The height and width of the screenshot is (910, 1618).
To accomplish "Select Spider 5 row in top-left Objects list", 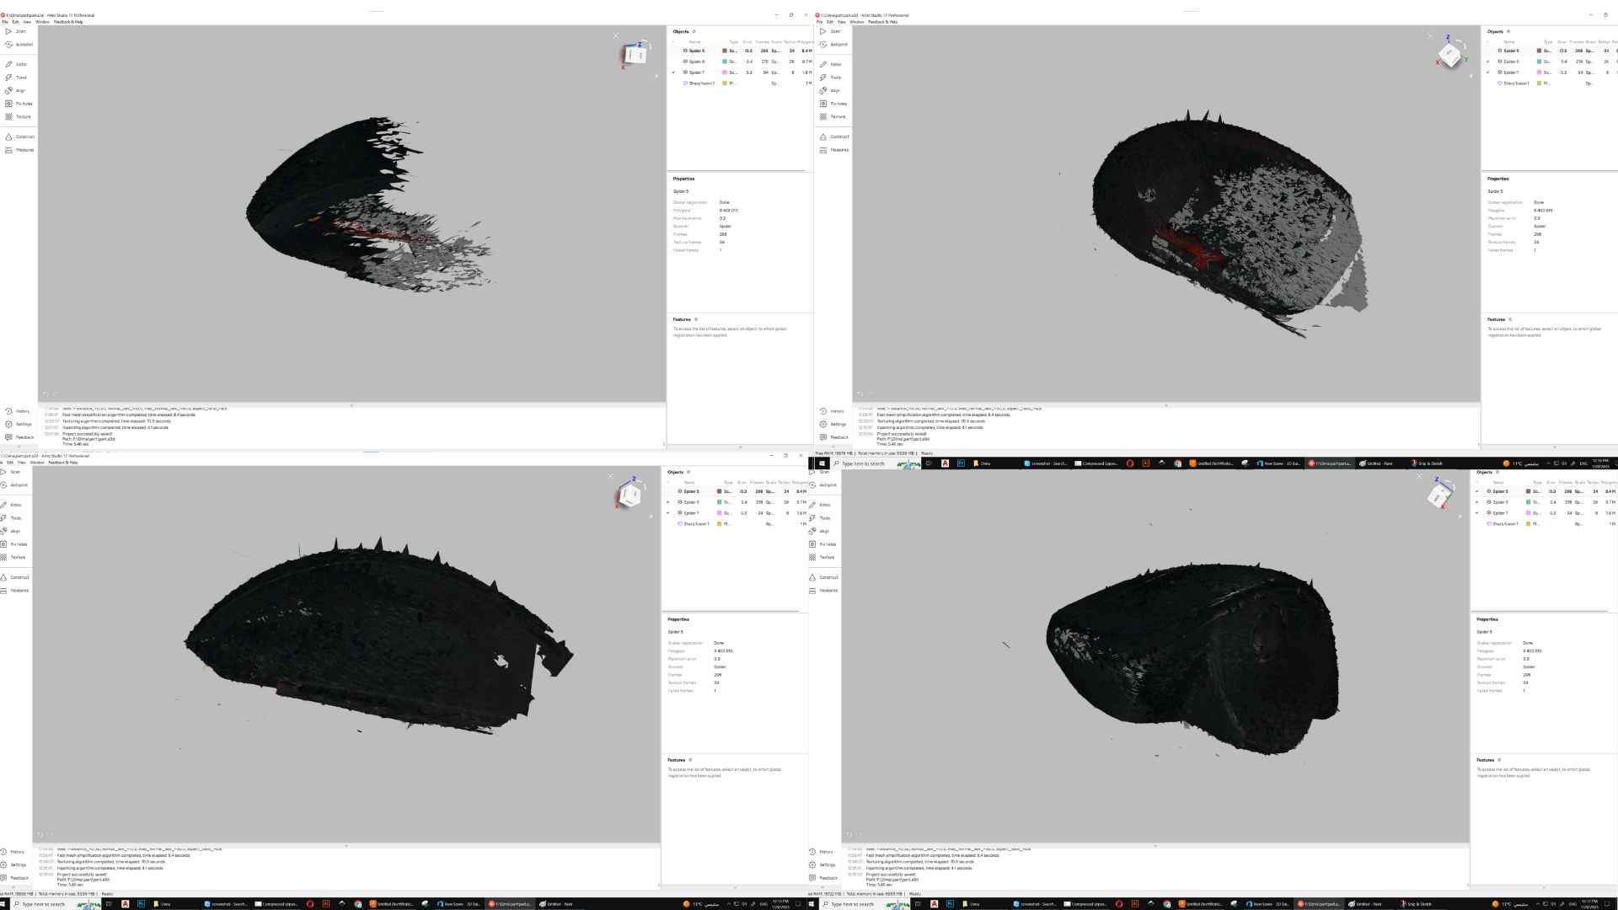I will click(741, 51).
